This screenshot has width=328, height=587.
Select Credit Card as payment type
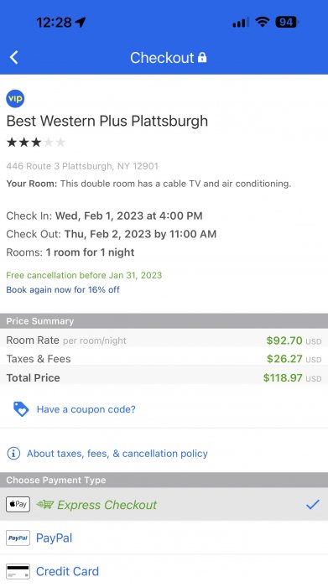click(164, 571)
